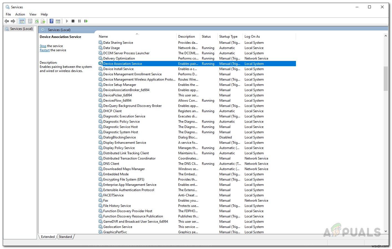Click the gear icon beside Embedded Mode
This screenshot has width=392, height=249.
tap(100, 174)
